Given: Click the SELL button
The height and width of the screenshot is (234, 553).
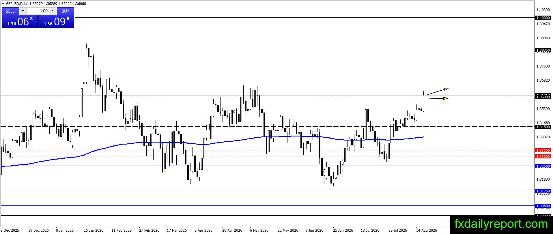Looking at the screenshot, I should click(x=10, y=11).
